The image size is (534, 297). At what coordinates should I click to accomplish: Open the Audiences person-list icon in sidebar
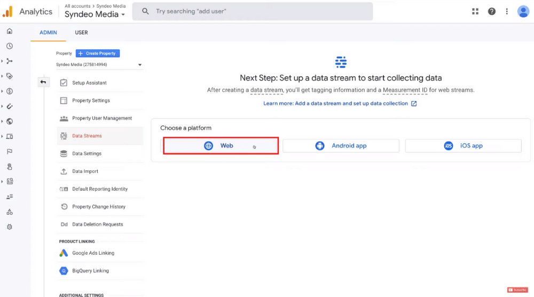pyautogui.click(x=10, y=197)
